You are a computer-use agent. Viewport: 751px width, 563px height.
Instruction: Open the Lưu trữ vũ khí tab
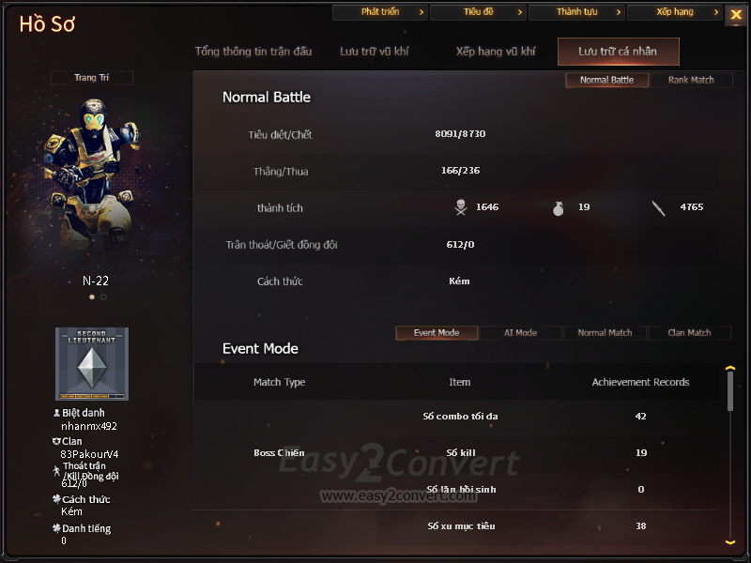tap(374, 52)
